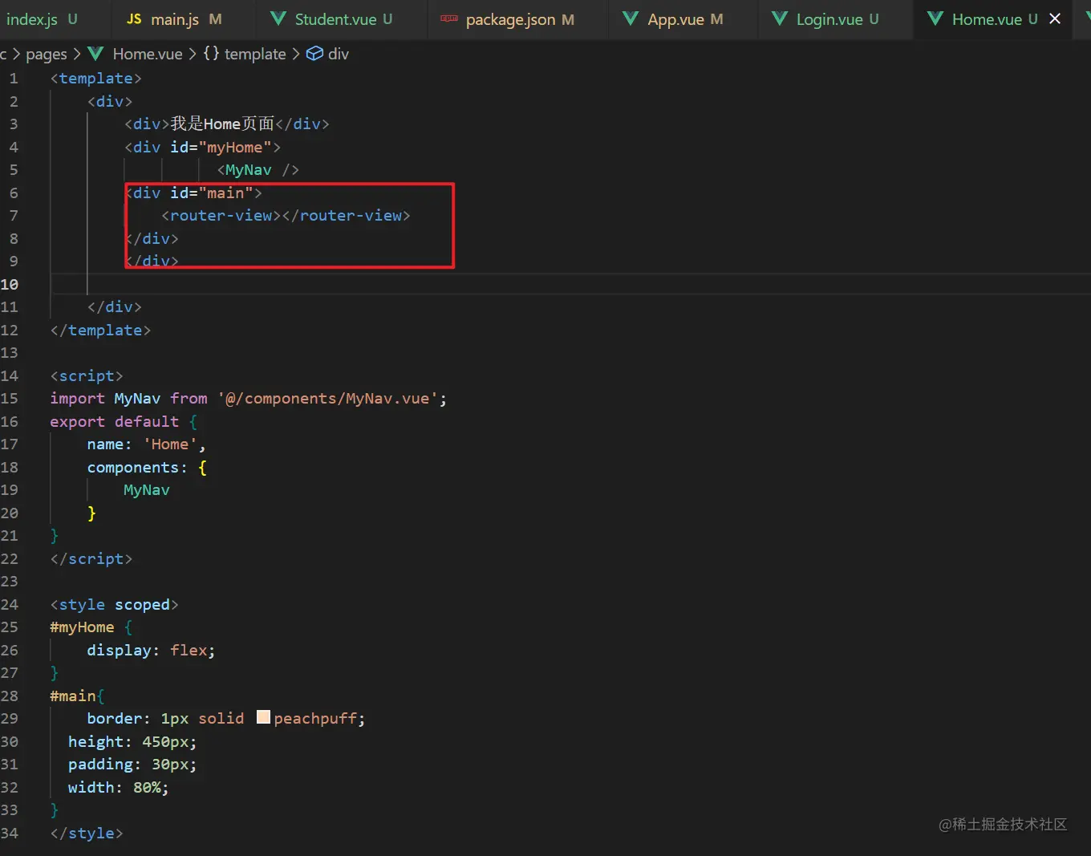Click the #myHome CSS selector
Image resolution: width=1091 pixels, height=856 pixels.
click(82, 627)
